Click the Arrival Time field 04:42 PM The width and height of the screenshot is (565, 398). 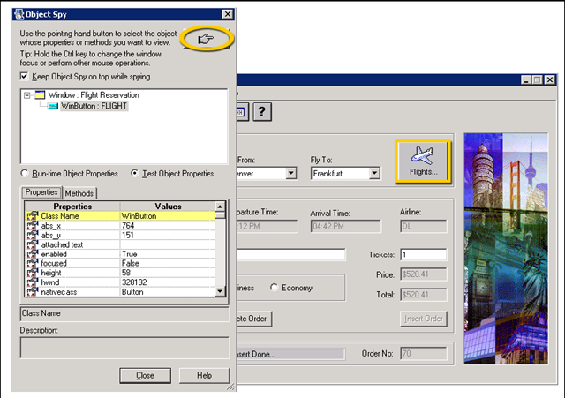point(345,227)
